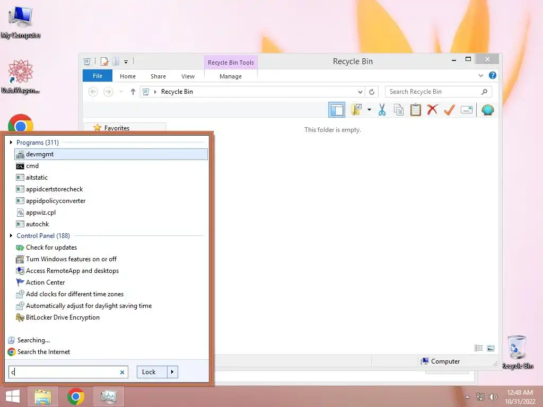Viewport: 543px width, 407px height.
Task: Open Check for updates result
Action: pos(111,247)
